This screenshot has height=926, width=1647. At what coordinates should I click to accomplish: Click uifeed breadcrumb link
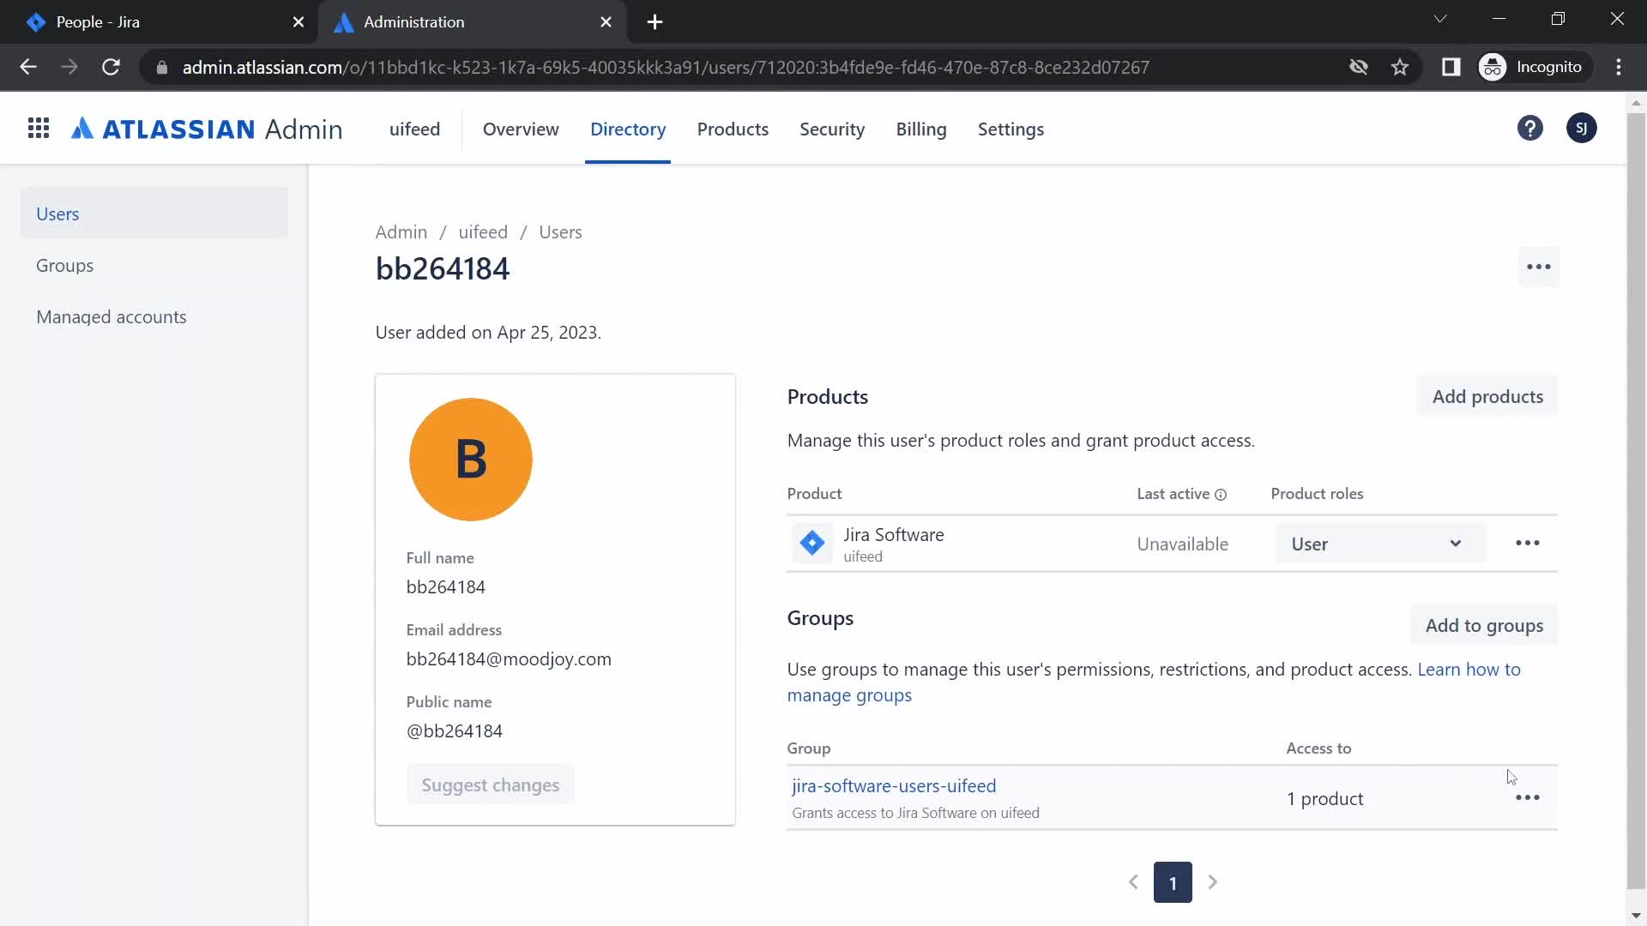click(483, 232)
